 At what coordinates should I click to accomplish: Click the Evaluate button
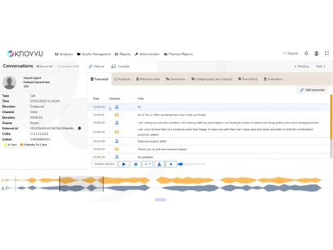coord(121,67)
